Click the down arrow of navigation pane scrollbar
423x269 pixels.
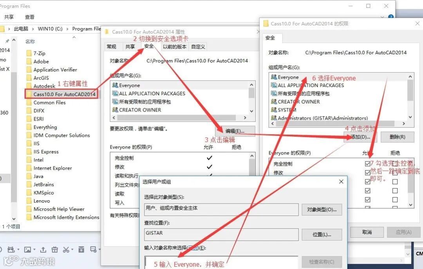14,219
